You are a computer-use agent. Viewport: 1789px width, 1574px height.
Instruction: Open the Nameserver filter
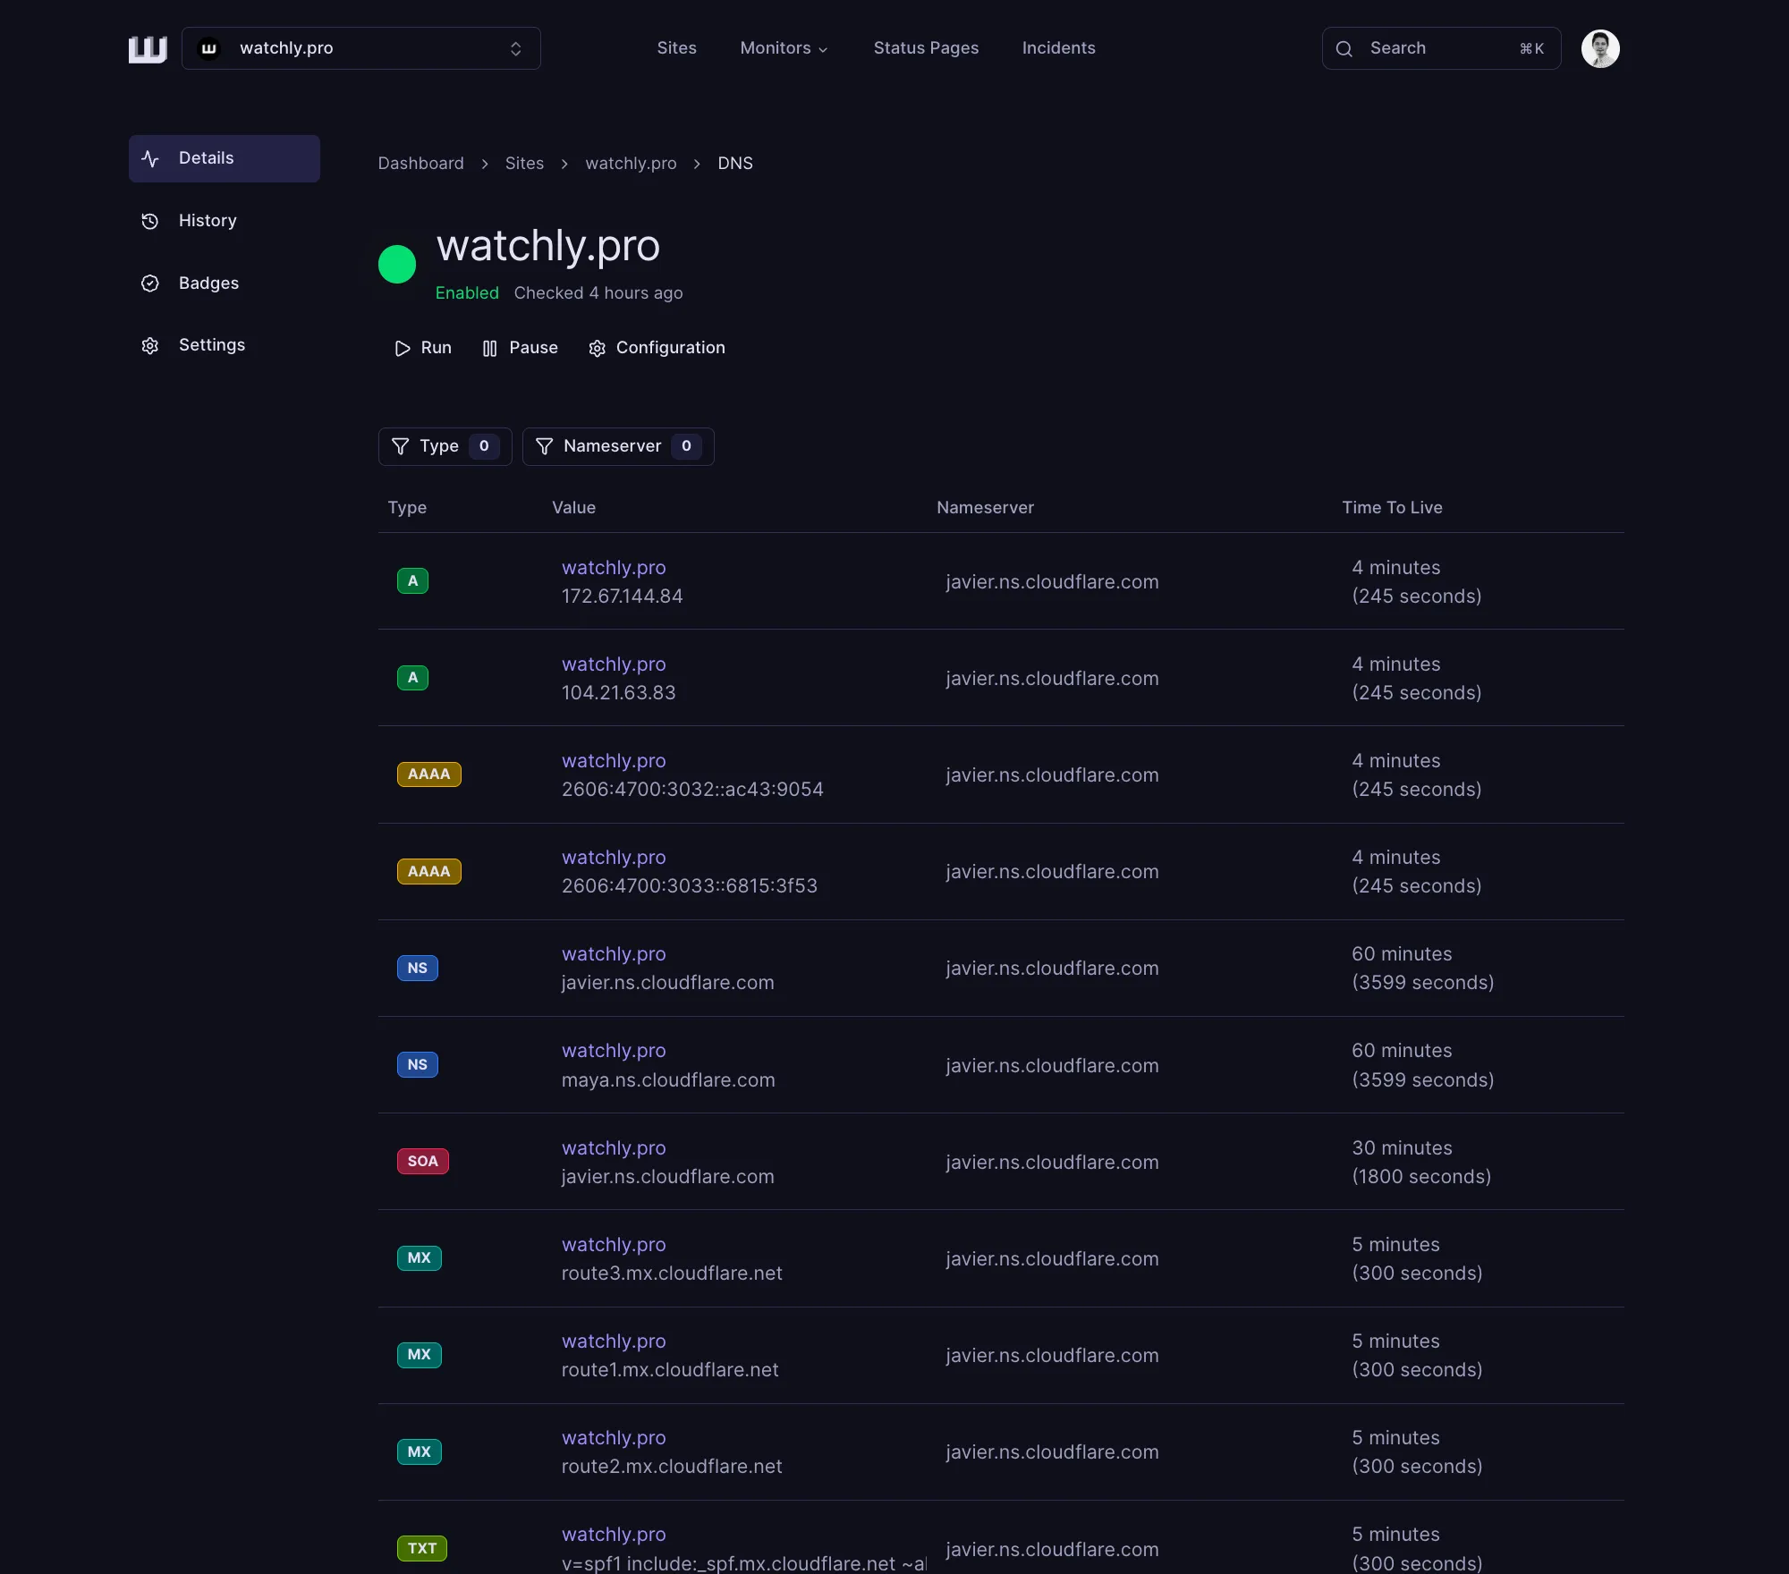pyautogui.click(x=617, y=446)
